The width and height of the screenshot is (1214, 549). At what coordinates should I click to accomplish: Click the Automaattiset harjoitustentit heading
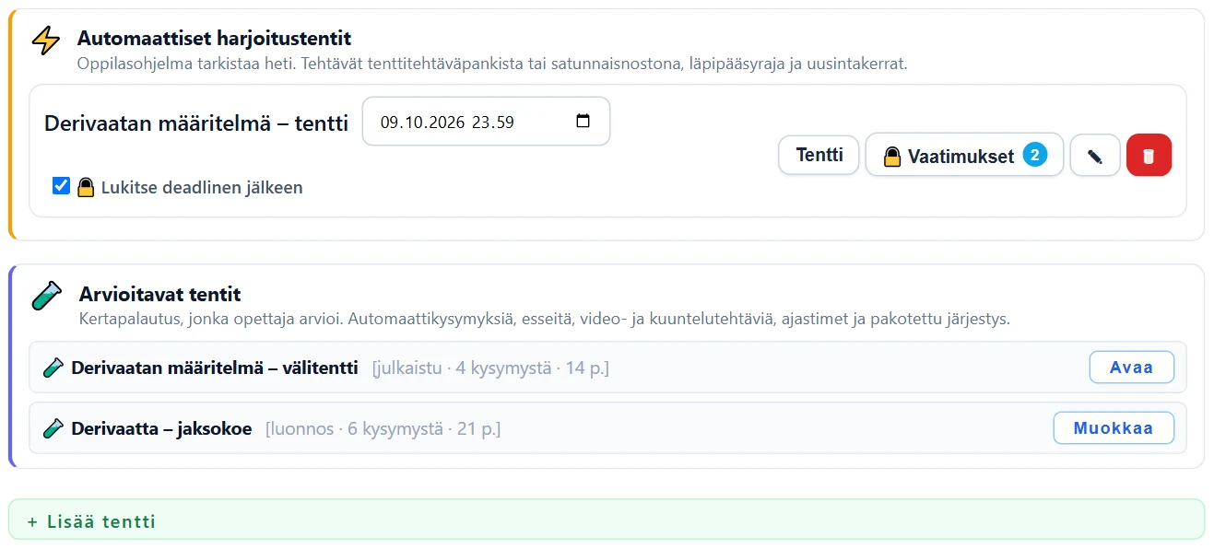click(x=214, y=39)
